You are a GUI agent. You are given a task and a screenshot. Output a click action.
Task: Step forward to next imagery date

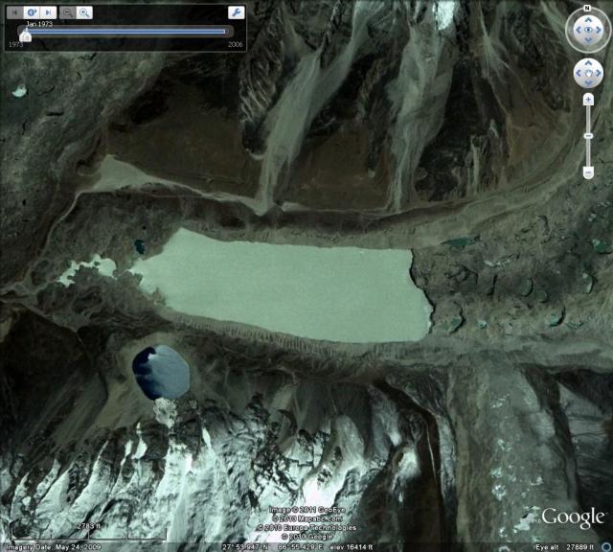[46, 12]
